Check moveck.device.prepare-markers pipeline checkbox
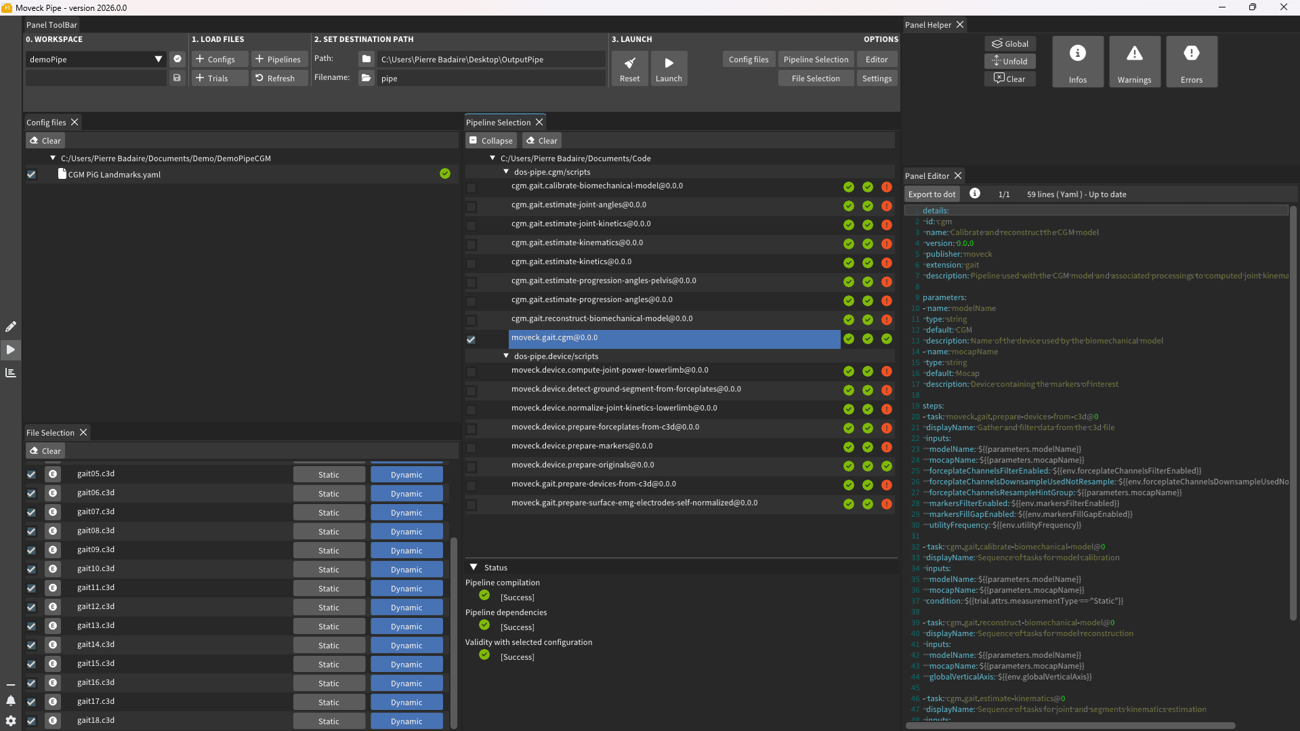 [x=471, y=448]
